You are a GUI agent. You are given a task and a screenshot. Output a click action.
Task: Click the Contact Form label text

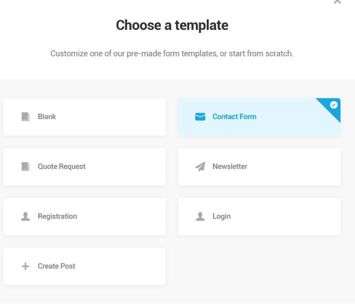click(234, 117)
